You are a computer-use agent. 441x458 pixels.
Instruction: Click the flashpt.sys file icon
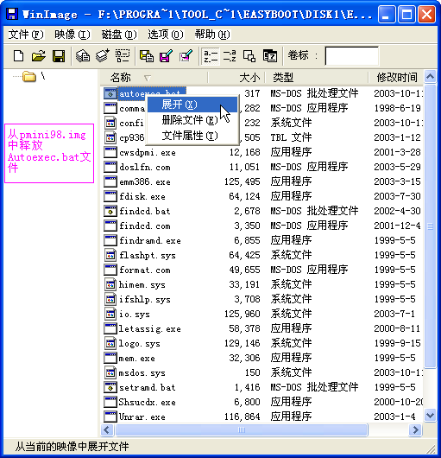point(110,255)
